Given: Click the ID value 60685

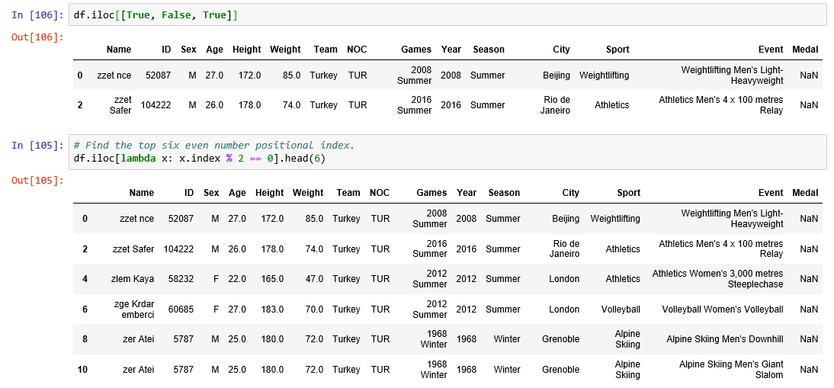Looking at the screenshot, I should (x=181, y=309).
